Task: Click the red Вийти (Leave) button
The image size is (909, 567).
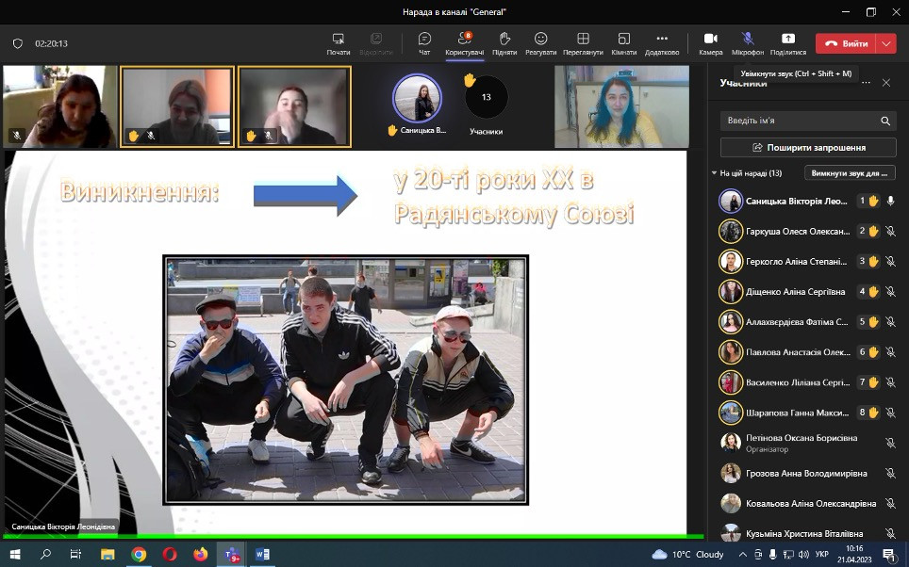Action: (x=846, y=43)
